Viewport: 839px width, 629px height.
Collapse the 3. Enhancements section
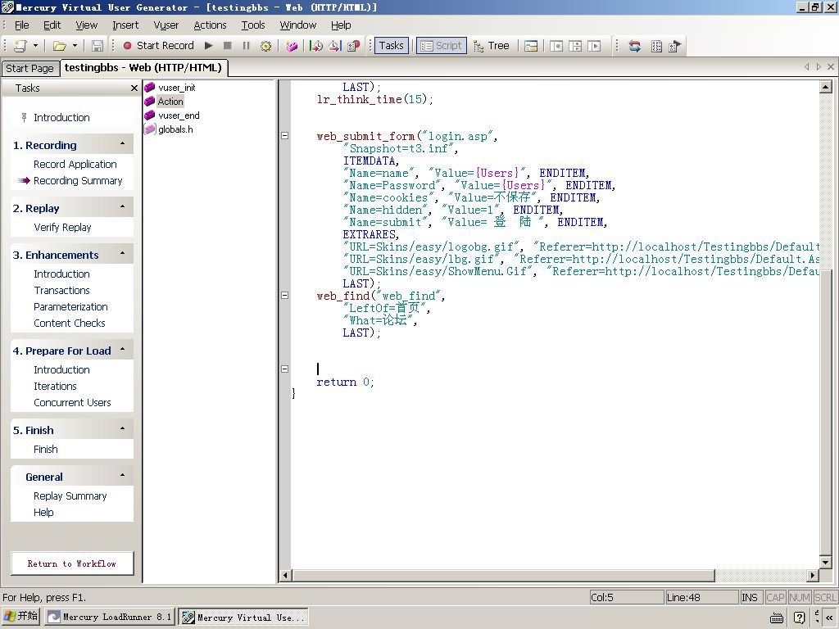tap(123, 254)
